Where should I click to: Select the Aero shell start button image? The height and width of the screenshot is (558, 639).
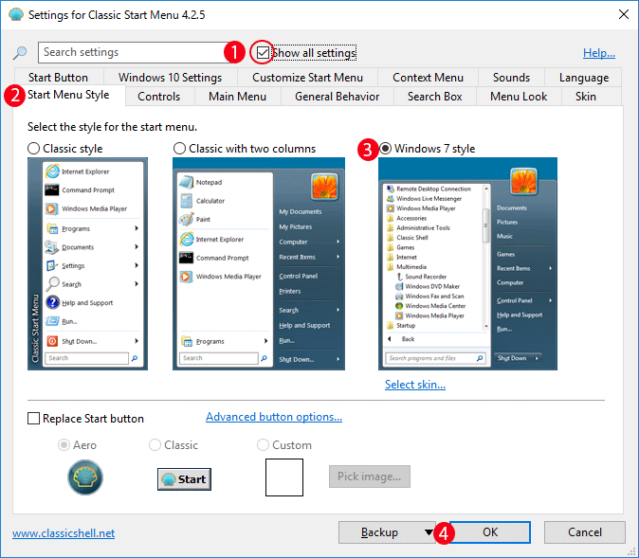(85, 477)
